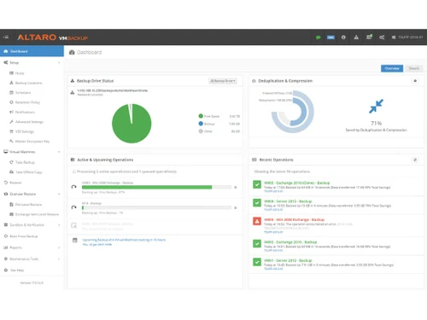Click the green pie chart in Backup Drive Status

click(x=132, y=123)
